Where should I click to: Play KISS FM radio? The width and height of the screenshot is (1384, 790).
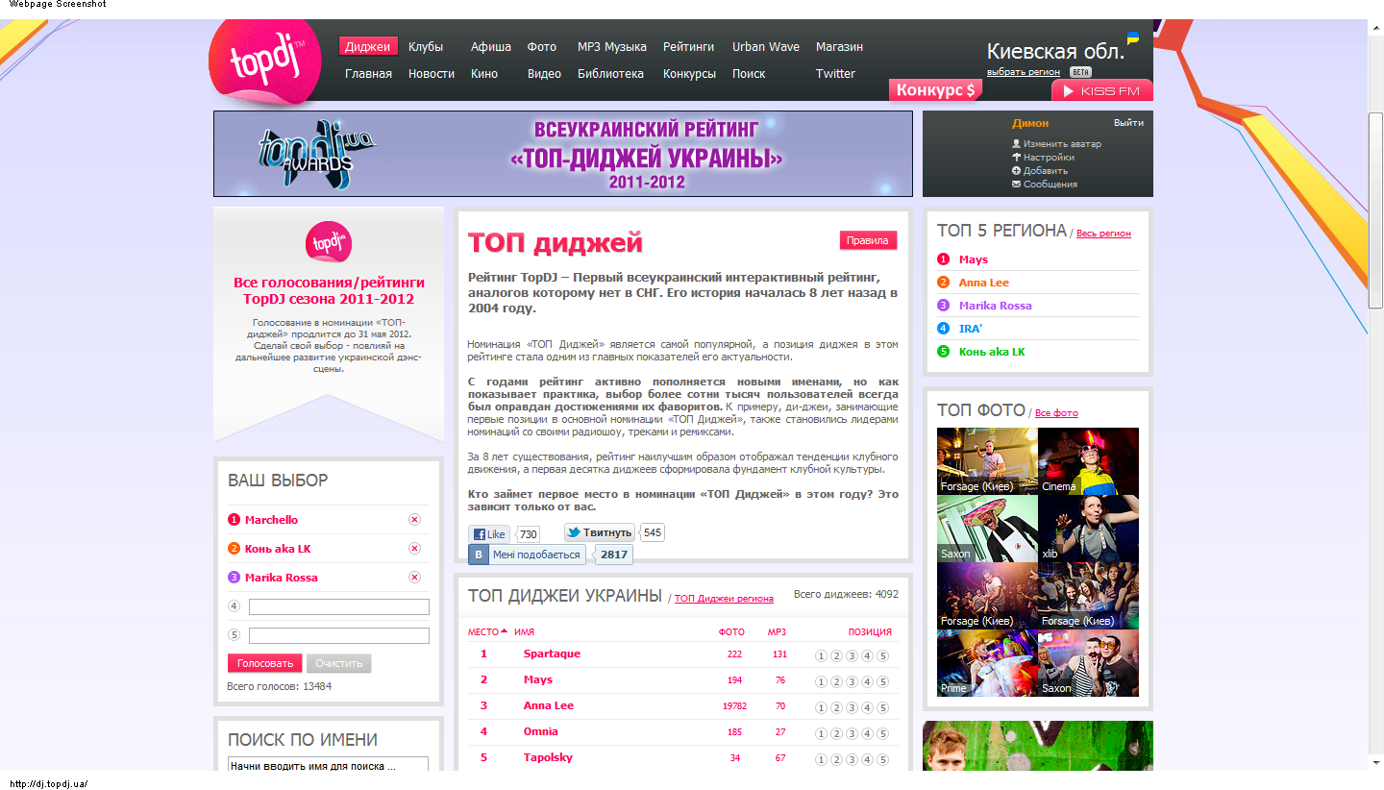click(1102, 90)
